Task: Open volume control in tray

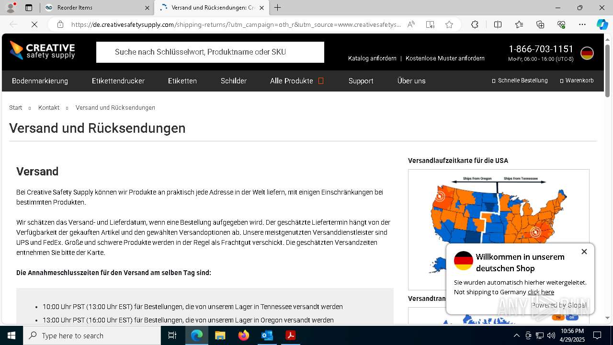Action: click(551, 335)
